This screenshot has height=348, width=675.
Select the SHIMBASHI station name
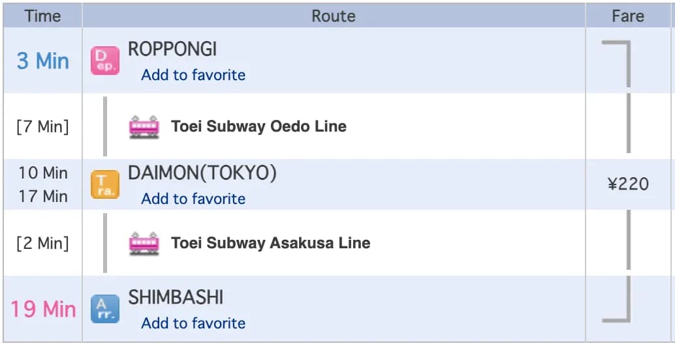pos(176,297)
